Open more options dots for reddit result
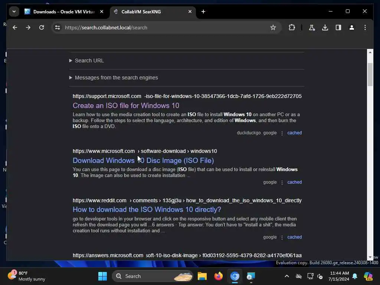The image size is (380, 285). (282, 237)
